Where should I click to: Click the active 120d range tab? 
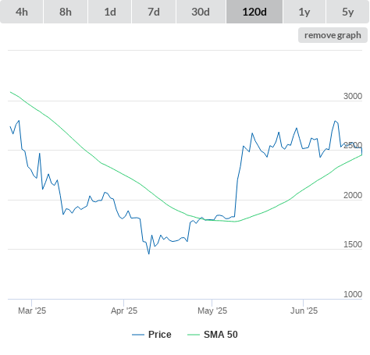tap(254, 12)
